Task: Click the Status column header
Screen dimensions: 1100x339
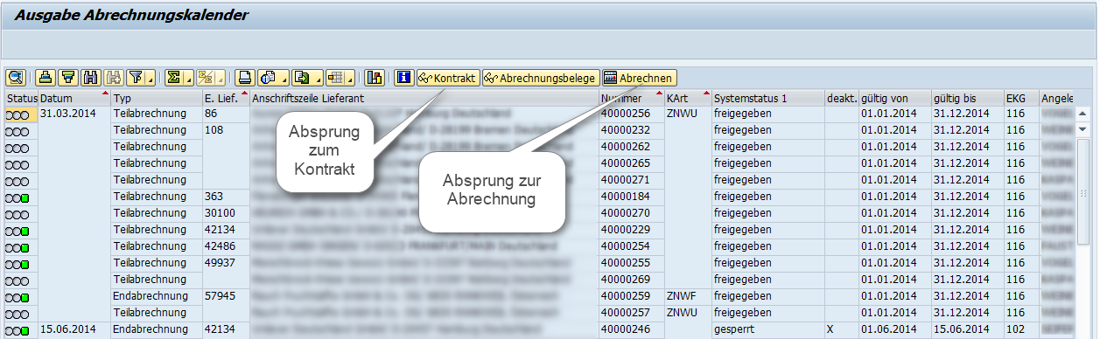Action: point(21,98)
